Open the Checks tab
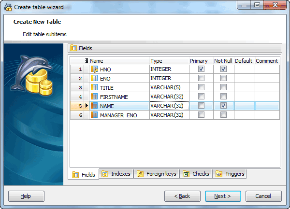 (x=196, y=174)
